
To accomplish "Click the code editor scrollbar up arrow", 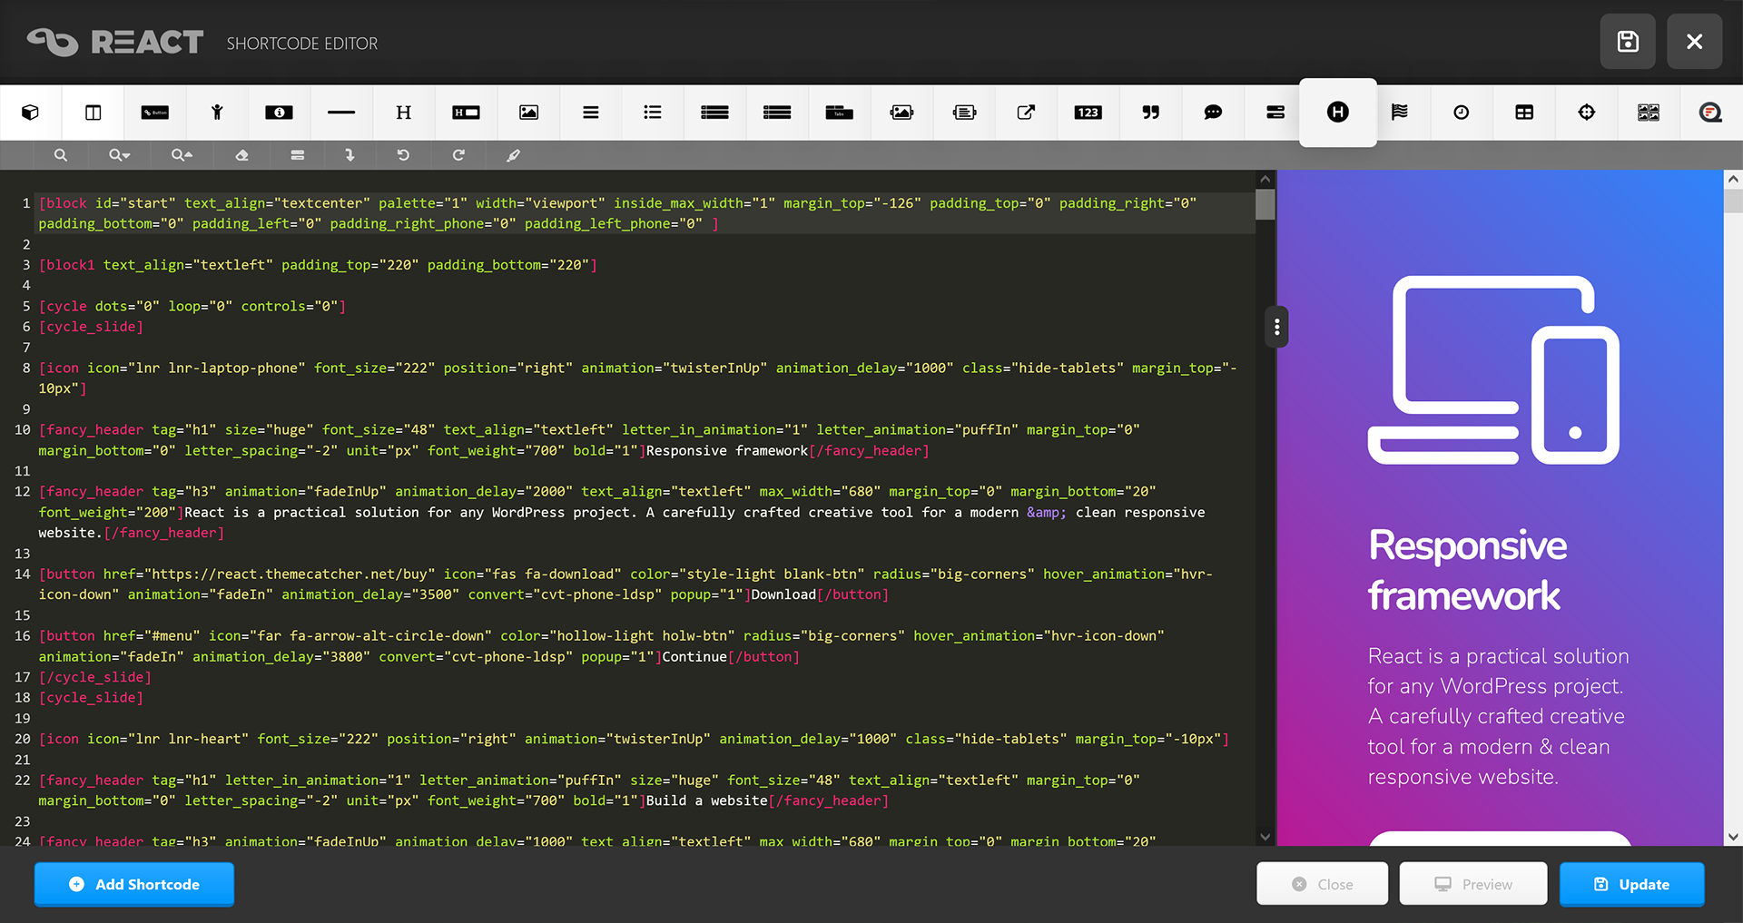I will point(1265,180).
